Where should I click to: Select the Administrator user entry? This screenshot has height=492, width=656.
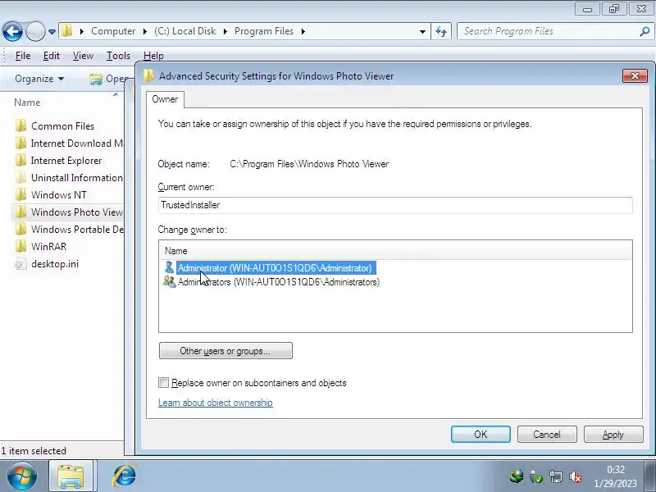click(275, 268)
